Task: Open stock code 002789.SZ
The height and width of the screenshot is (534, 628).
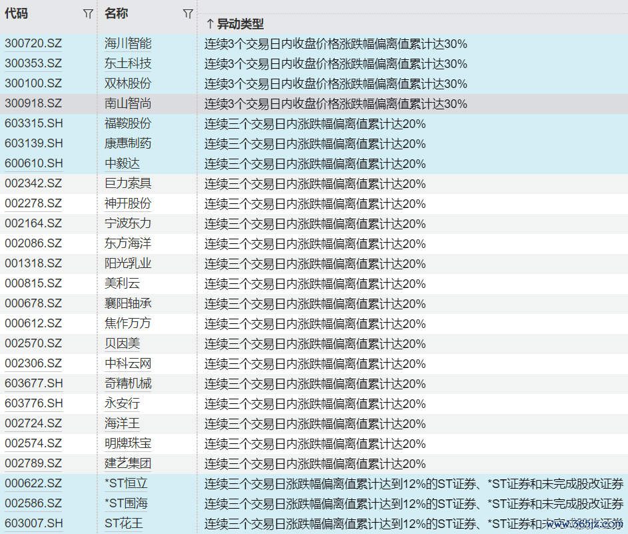Action: [x=33, y=463]
